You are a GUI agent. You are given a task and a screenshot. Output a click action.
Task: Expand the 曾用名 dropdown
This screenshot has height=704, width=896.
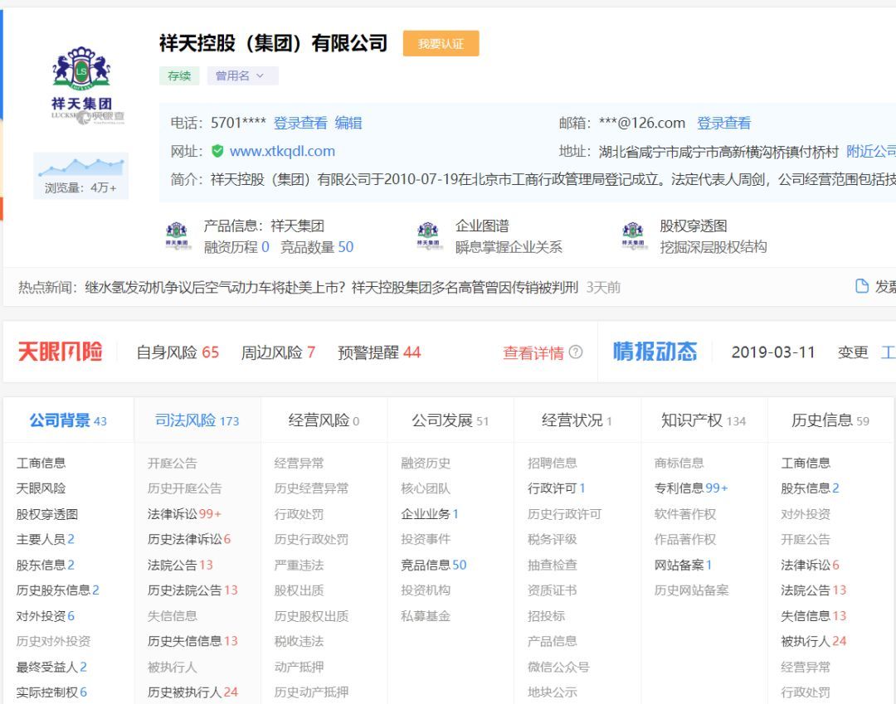click(x=243, y=75)
